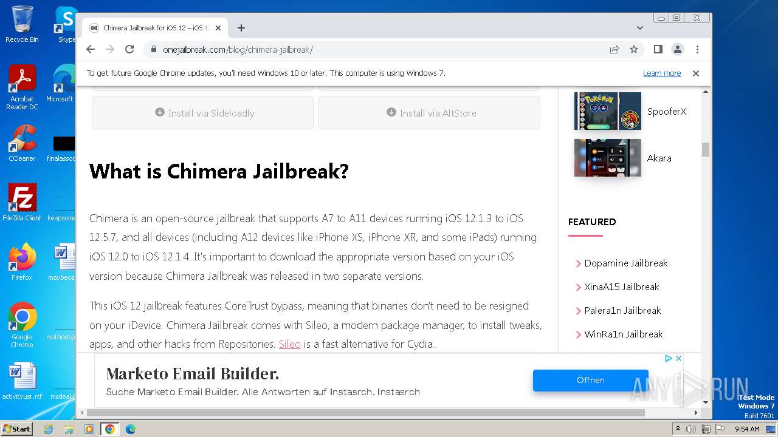778x437 pixels.
Task: Share this page via share icon
Action: pyautogui.click(x=614, y=49)
